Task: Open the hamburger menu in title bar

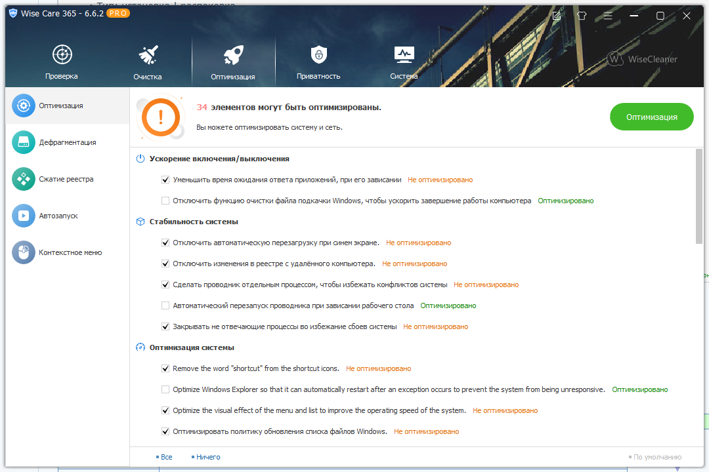Action: pos(608,16)
